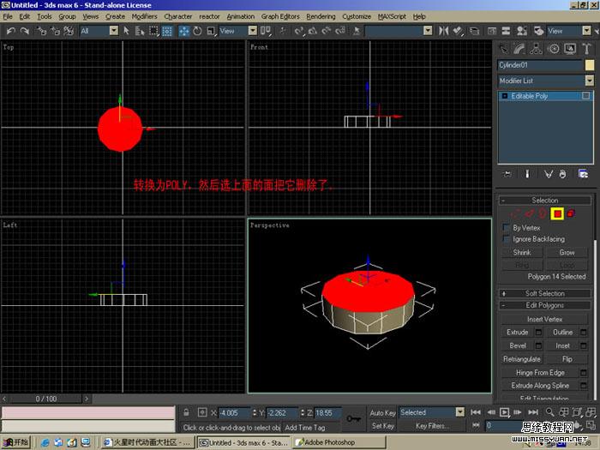
Task: Open the Modifiers menu
Action: pyautogui.click(x=144, y=16)
